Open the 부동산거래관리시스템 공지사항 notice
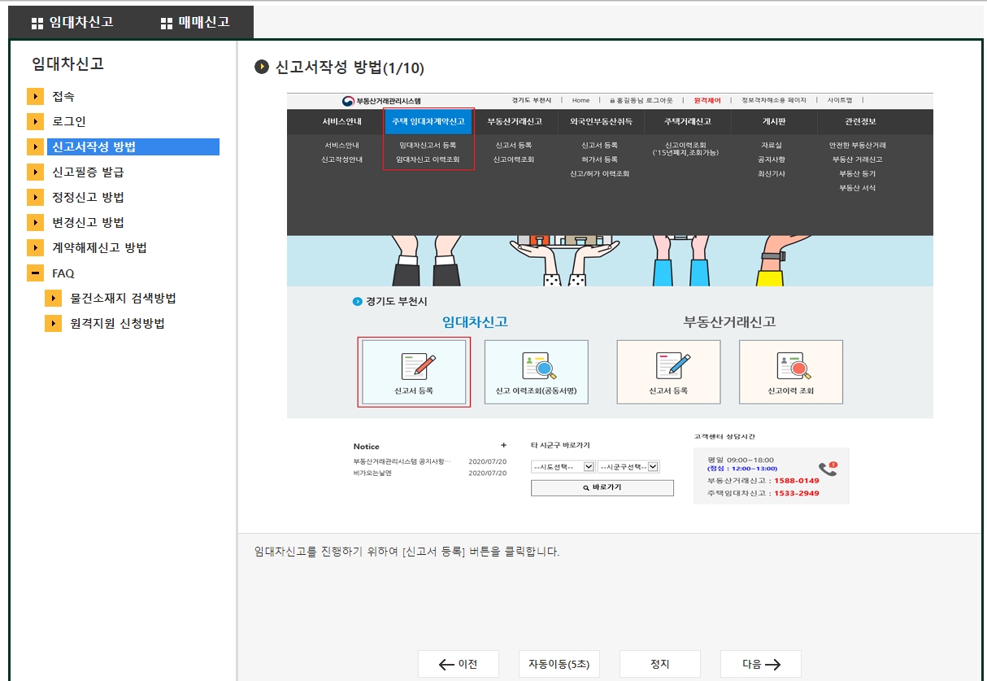Viewport: 987px width, 681px height. pyautogui.click(x=402, y=461)
